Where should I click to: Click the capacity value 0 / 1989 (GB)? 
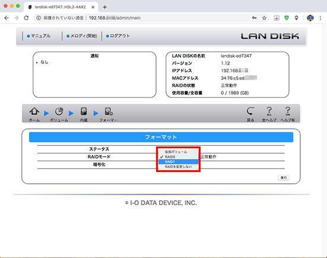[235, 93]
